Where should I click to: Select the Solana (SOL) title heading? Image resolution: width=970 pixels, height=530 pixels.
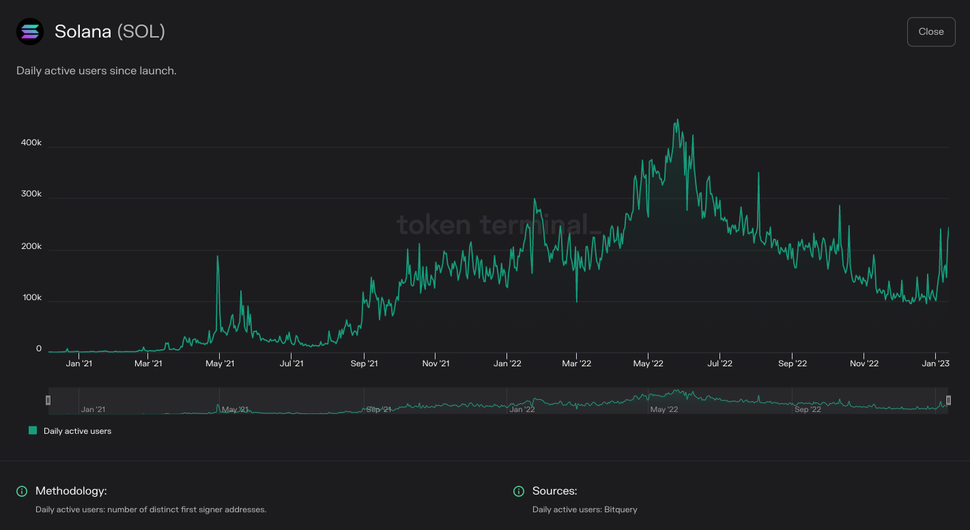109,31
